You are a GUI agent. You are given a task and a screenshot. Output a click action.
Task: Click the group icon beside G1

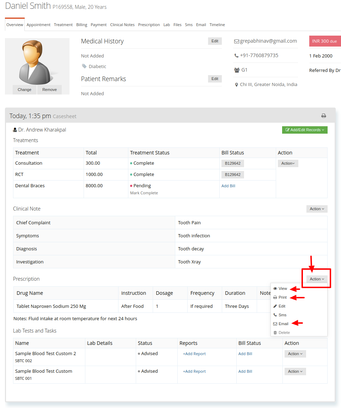click(x=237, y=70)
